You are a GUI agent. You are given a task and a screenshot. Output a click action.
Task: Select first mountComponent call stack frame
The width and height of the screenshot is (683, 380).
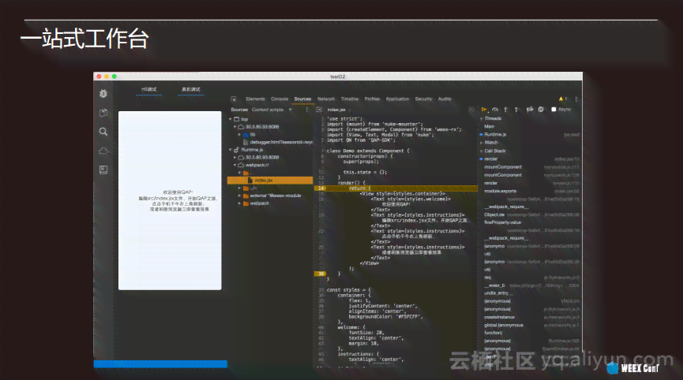coord(503,167)
